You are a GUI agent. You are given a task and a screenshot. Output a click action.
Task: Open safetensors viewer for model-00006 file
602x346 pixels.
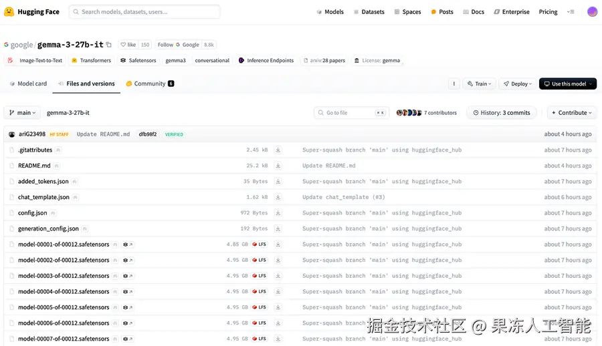point(128,323)
